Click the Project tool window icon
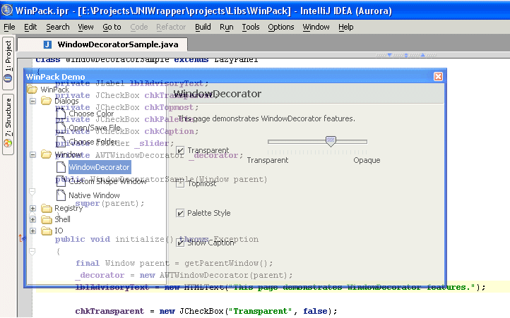This screenshot has height=318, width=510. (x=8, y=78)
